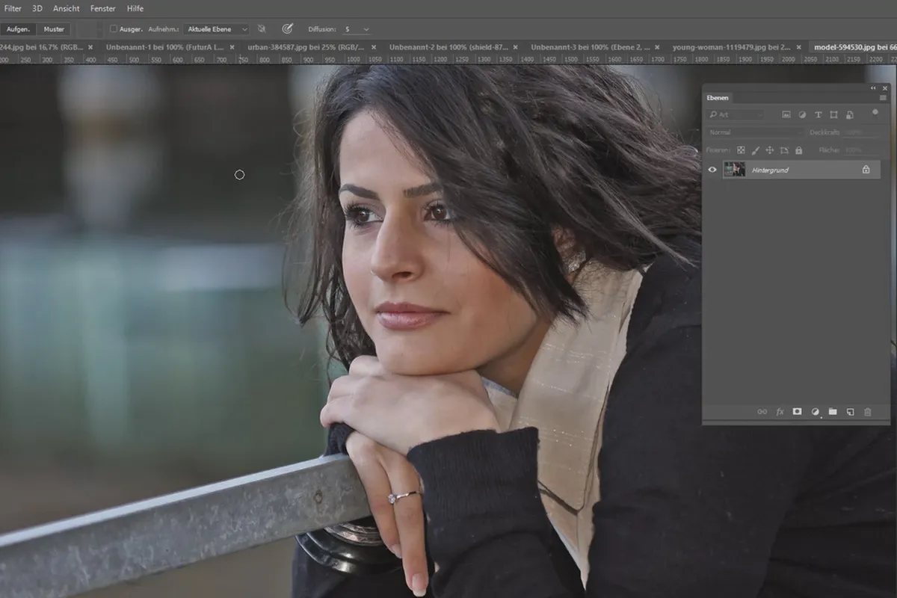Filter layers by adjustment layers icon

pyautogui.click(x=802, y=114)
